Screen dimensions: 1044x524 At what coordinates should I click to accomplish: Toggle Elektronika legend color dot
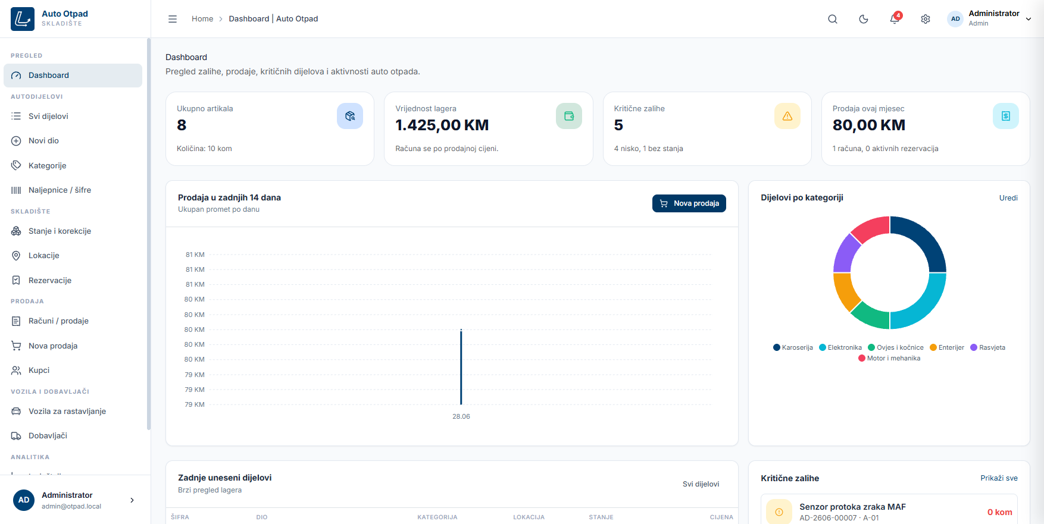coord(823,348)
